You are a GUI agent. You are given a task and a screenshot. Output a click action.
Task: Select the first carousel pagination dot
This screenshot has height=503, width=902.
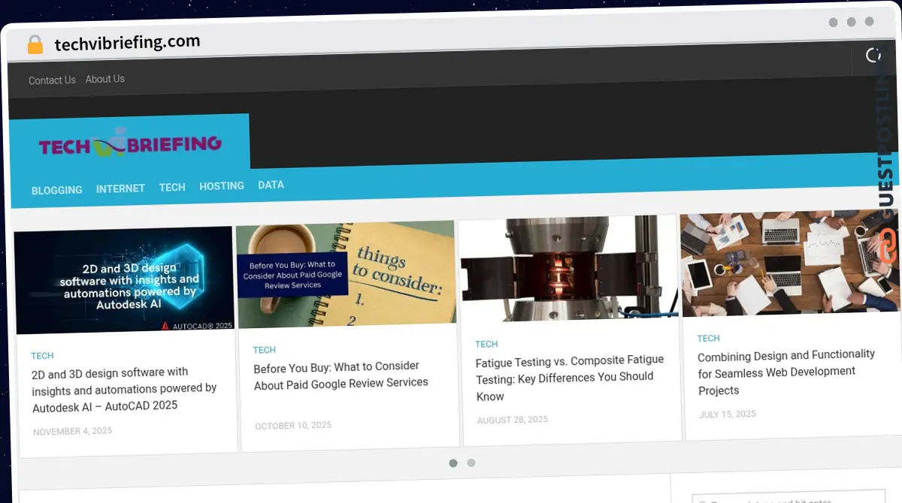tap(453, 463)
